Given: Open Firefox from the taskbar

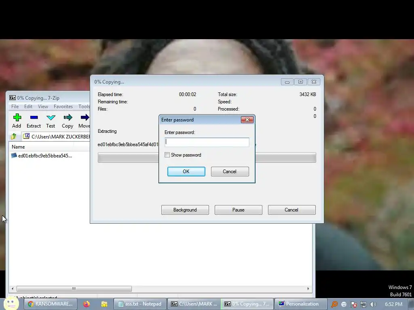Looking at the screenshot, I should [x=87, y=304].
